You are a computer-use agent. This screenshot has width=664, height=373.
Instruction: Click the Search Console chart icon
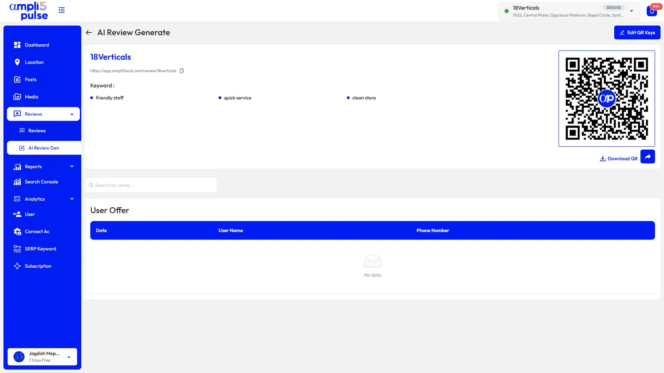coord(17,182)
